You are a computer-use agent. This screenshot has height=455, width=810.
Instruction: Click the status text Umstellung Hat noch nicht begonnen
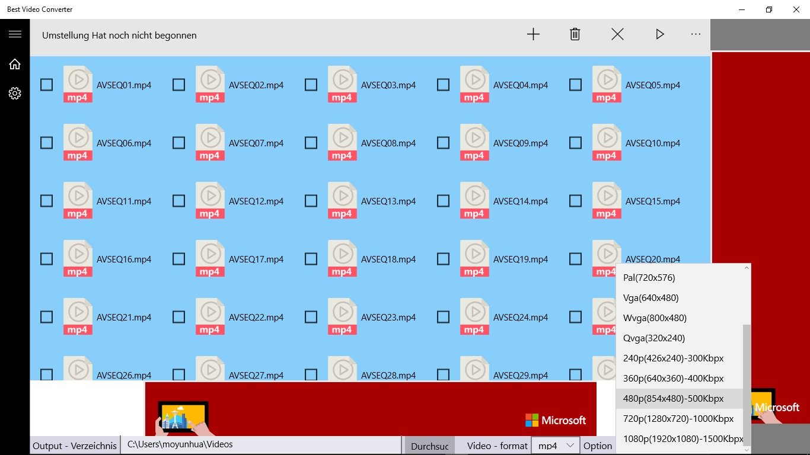(x=119, y=35)
